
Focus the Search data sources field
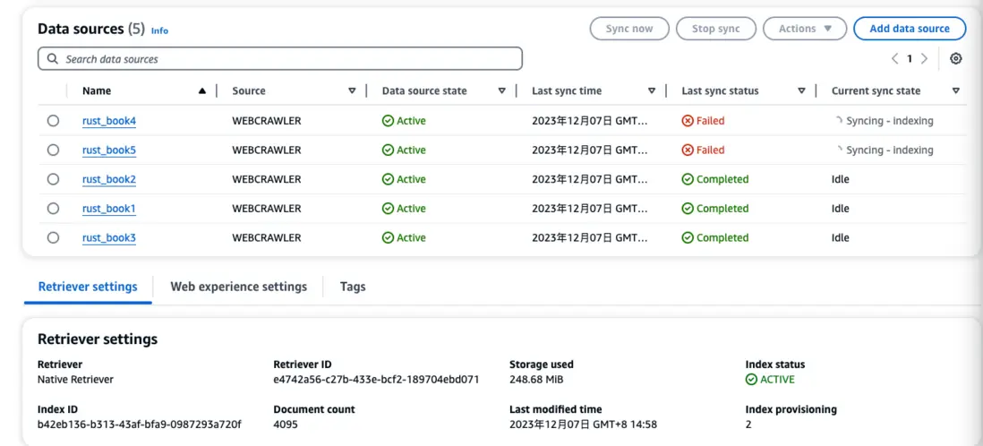tap(280, 59)
